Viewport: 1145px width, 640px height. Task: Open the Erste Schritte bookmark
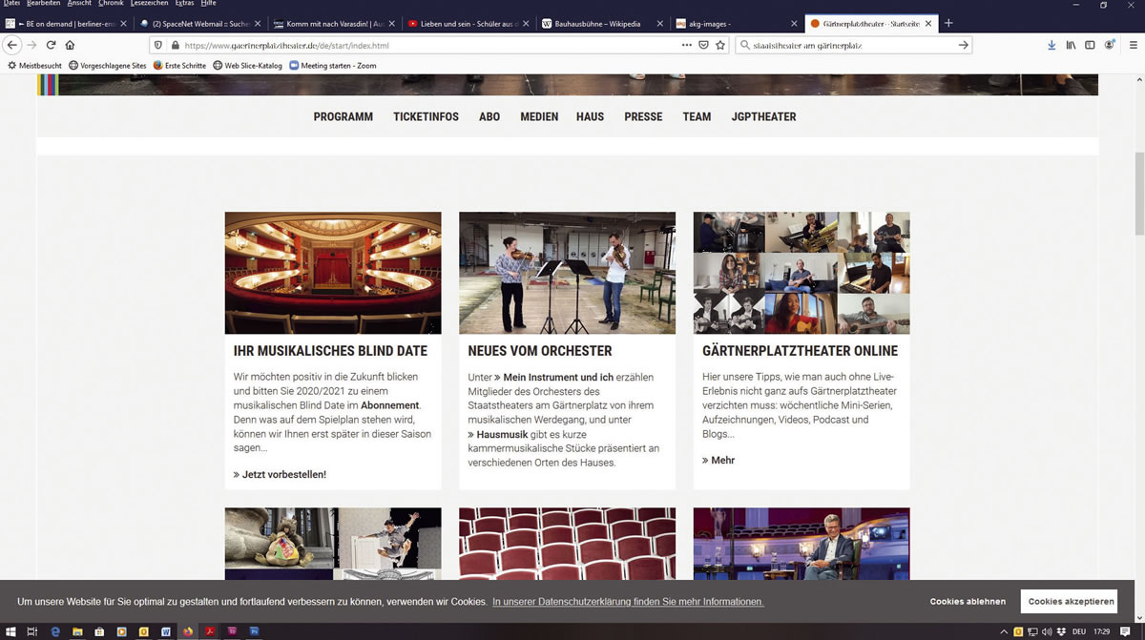pyautogui.click(x=179, y=66)
